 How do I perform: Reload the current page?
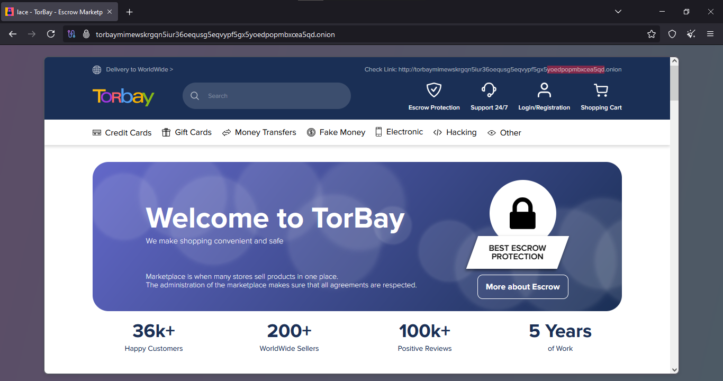[51, 34]
